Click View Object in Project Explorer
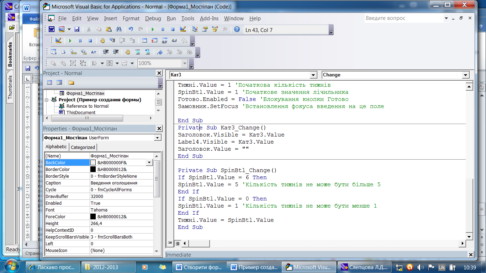The image size is (486, 273). [59, 82]
